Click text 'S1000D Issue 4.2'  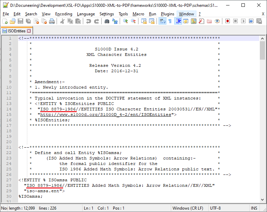click(x=117, y=49)
